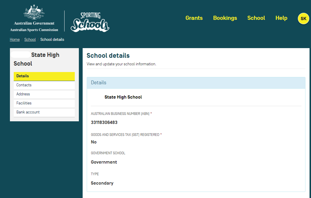Open the Bank account section
This screenshot has height=198, width=311.
pos(44,112)
